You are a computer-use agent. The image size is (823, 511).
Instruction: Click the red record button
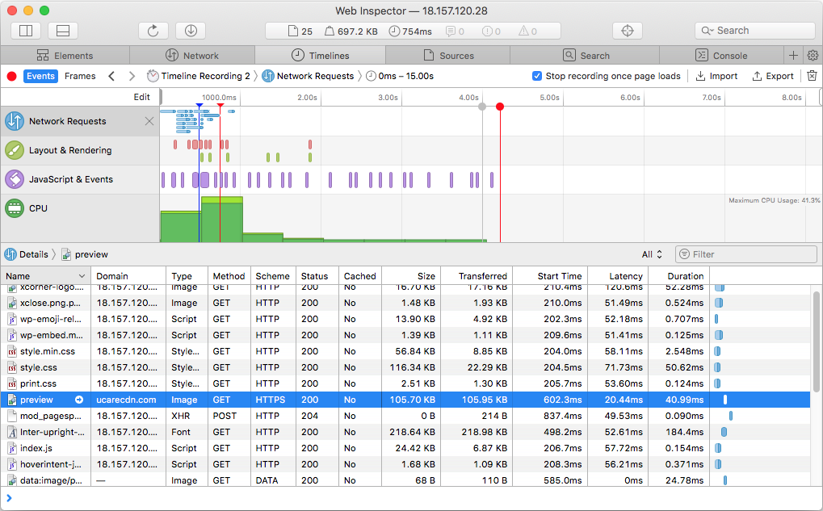(11, 77)
